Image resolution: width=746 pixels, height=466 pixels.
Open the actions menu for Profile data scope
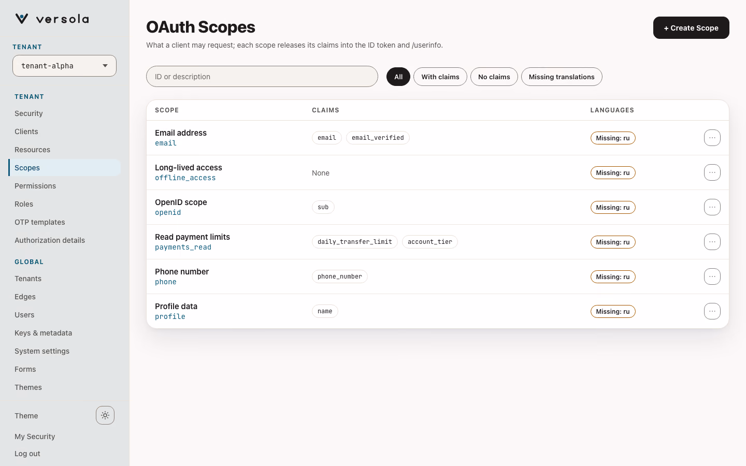(712, 311)
